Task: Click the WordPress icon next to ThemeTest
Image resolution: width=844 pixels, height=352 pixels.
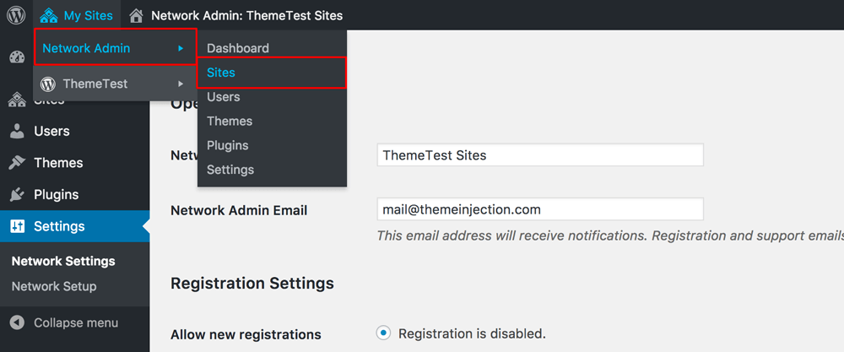Action: [x=48, y=84]
